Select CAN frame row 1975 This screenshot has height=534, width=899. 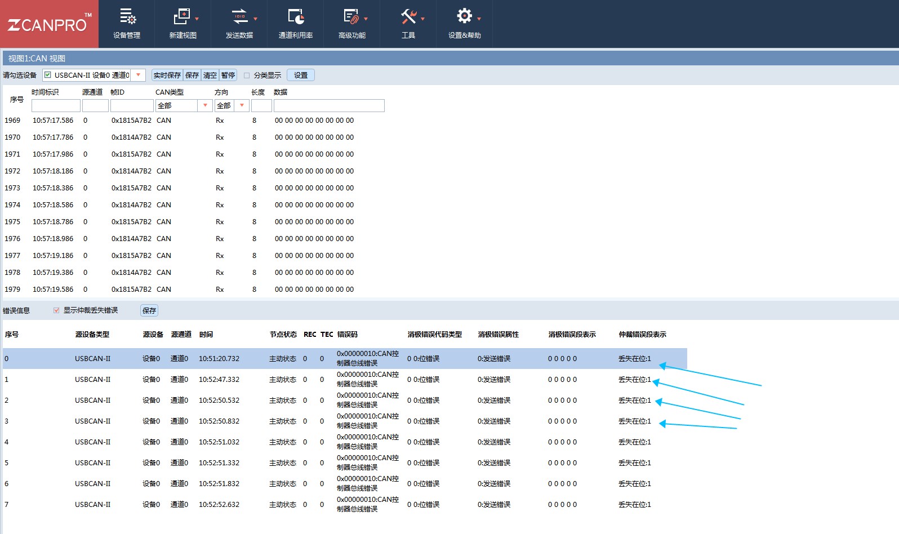pyautogui.click(x=194, y=222)
